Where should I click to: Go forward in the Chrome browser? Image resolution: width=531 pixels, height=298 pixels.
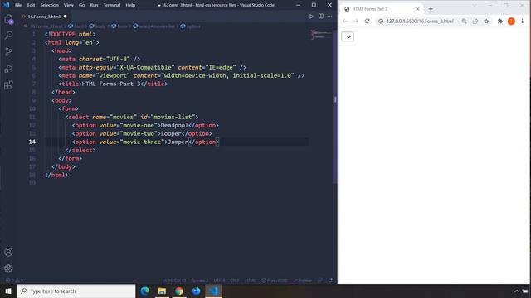(356, 21)
